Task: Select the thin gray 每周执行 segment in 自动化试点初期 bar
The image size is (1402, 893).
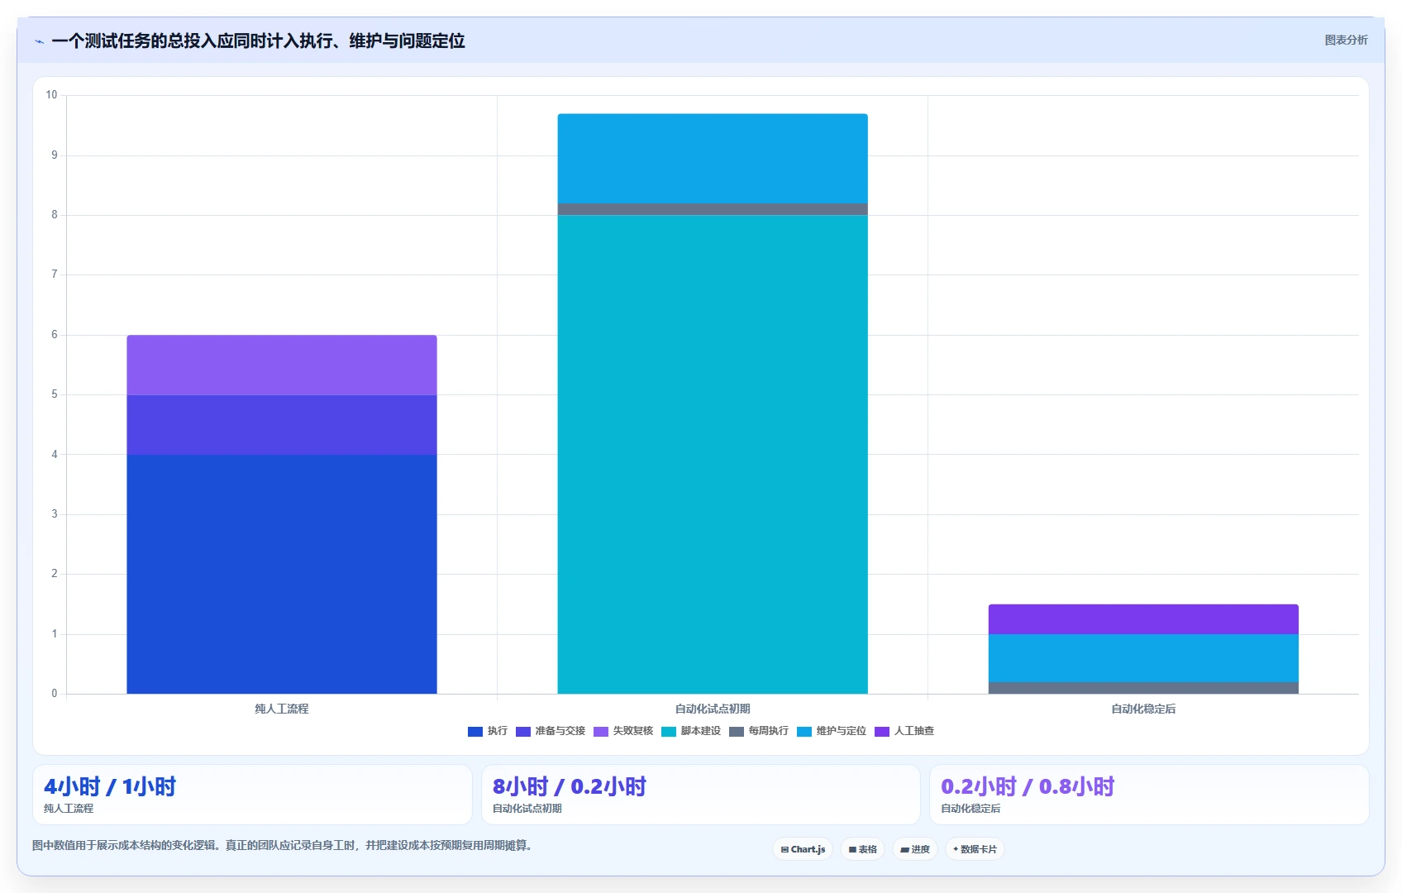Action: coord(713,209)
